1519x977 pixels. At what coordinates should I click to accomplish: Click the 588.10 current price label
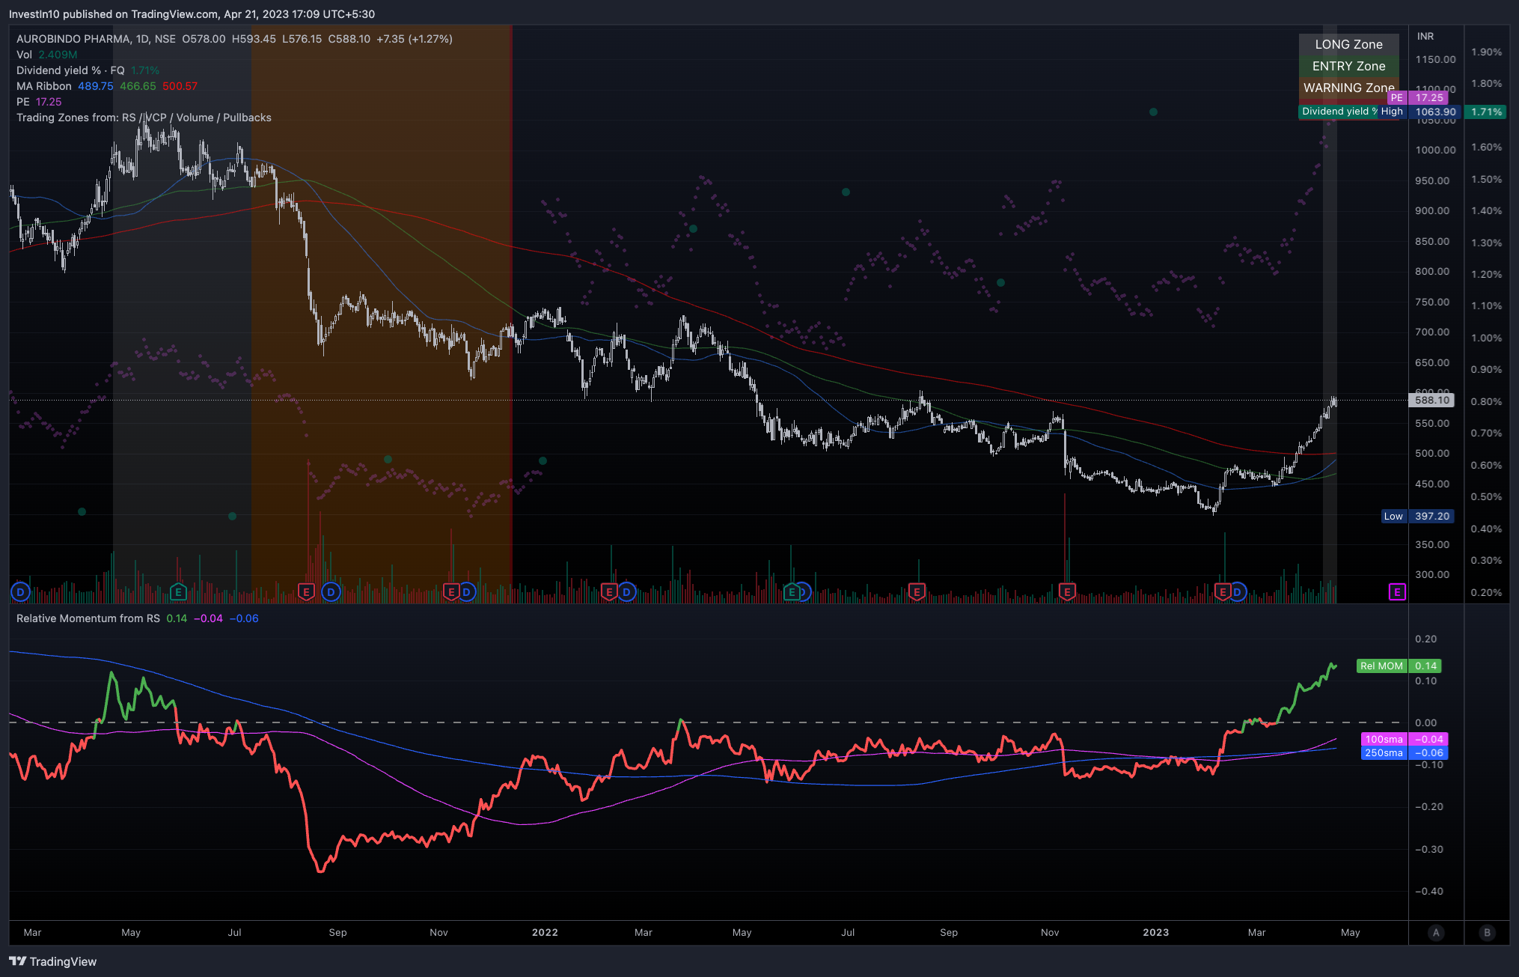pyautogui.click(x=1432, y=400)
